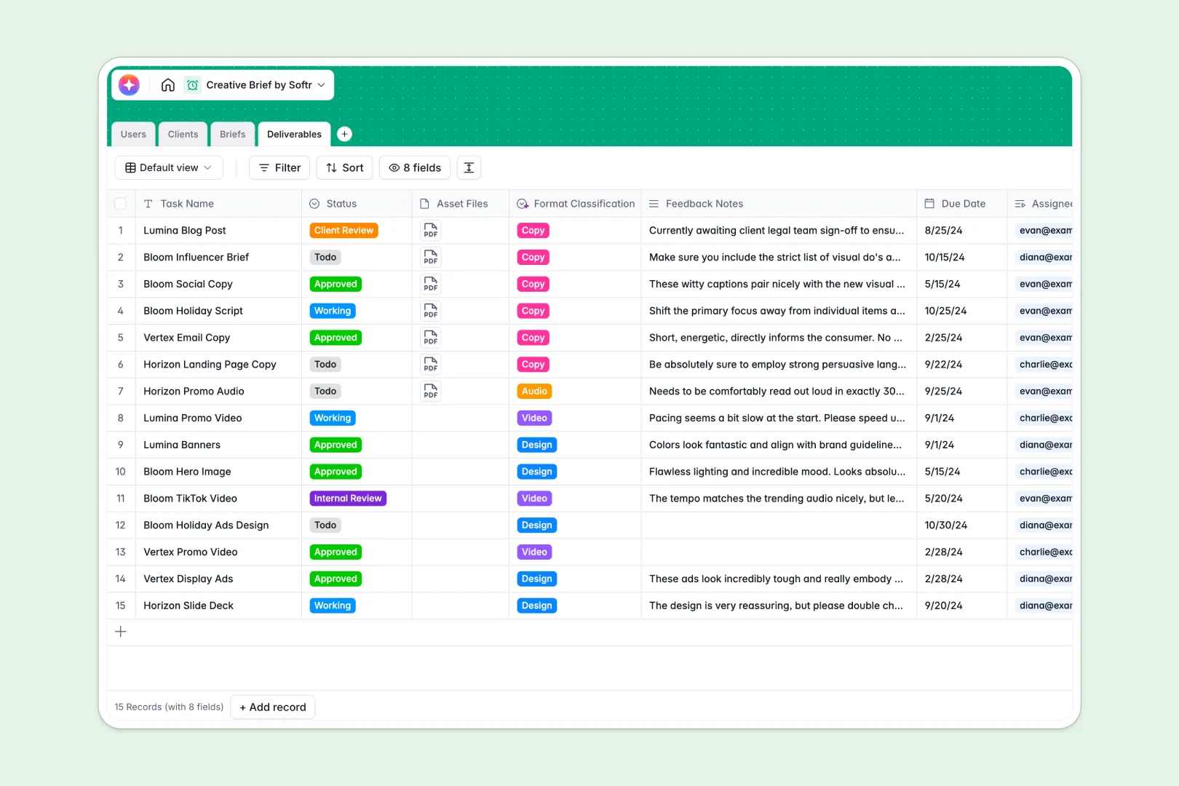Open Design format tag of Lumina Banners
Image resolution: width=1179 pixels, height=786 pixels.
(x=537, y=445)
